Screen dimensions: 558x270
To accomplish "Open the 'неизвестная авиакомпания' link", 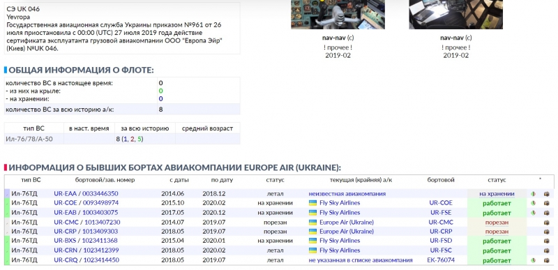I will (x=347, y=194).
